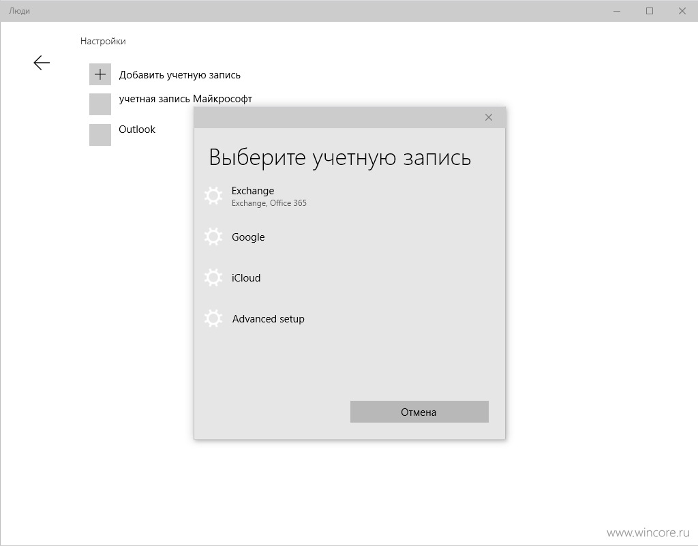Cancel the dialog with Отмена button

tap(419, 412)
